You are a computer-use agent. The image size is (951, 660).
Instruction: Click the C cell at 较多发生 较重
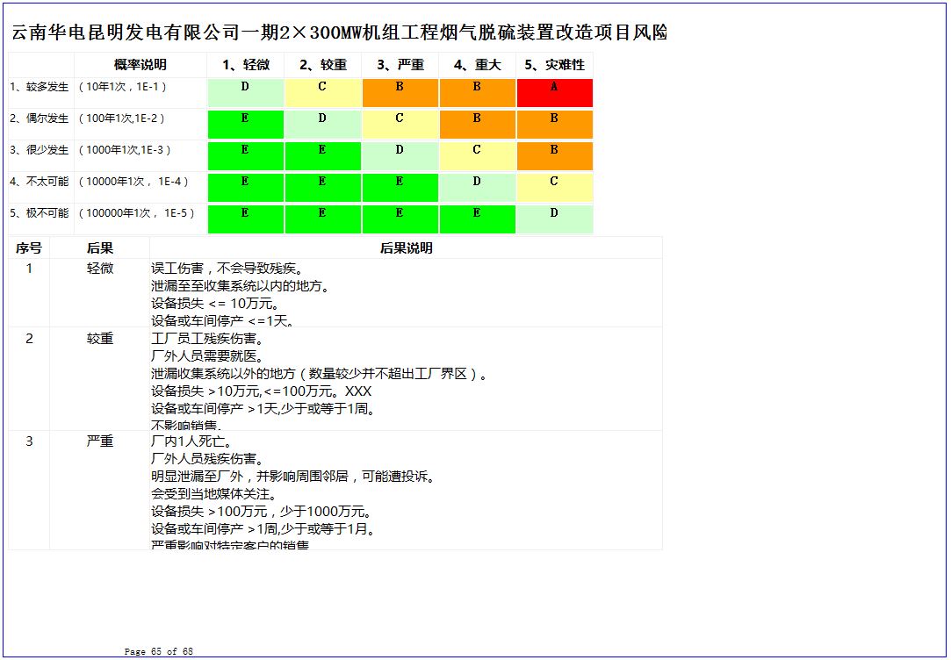point(322,93)
